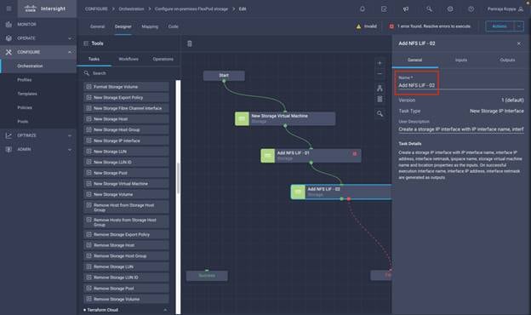Screen dimensions: 531x315
Task: Select the Add NFS LIF - 01 node
Action: click(311, 156)
